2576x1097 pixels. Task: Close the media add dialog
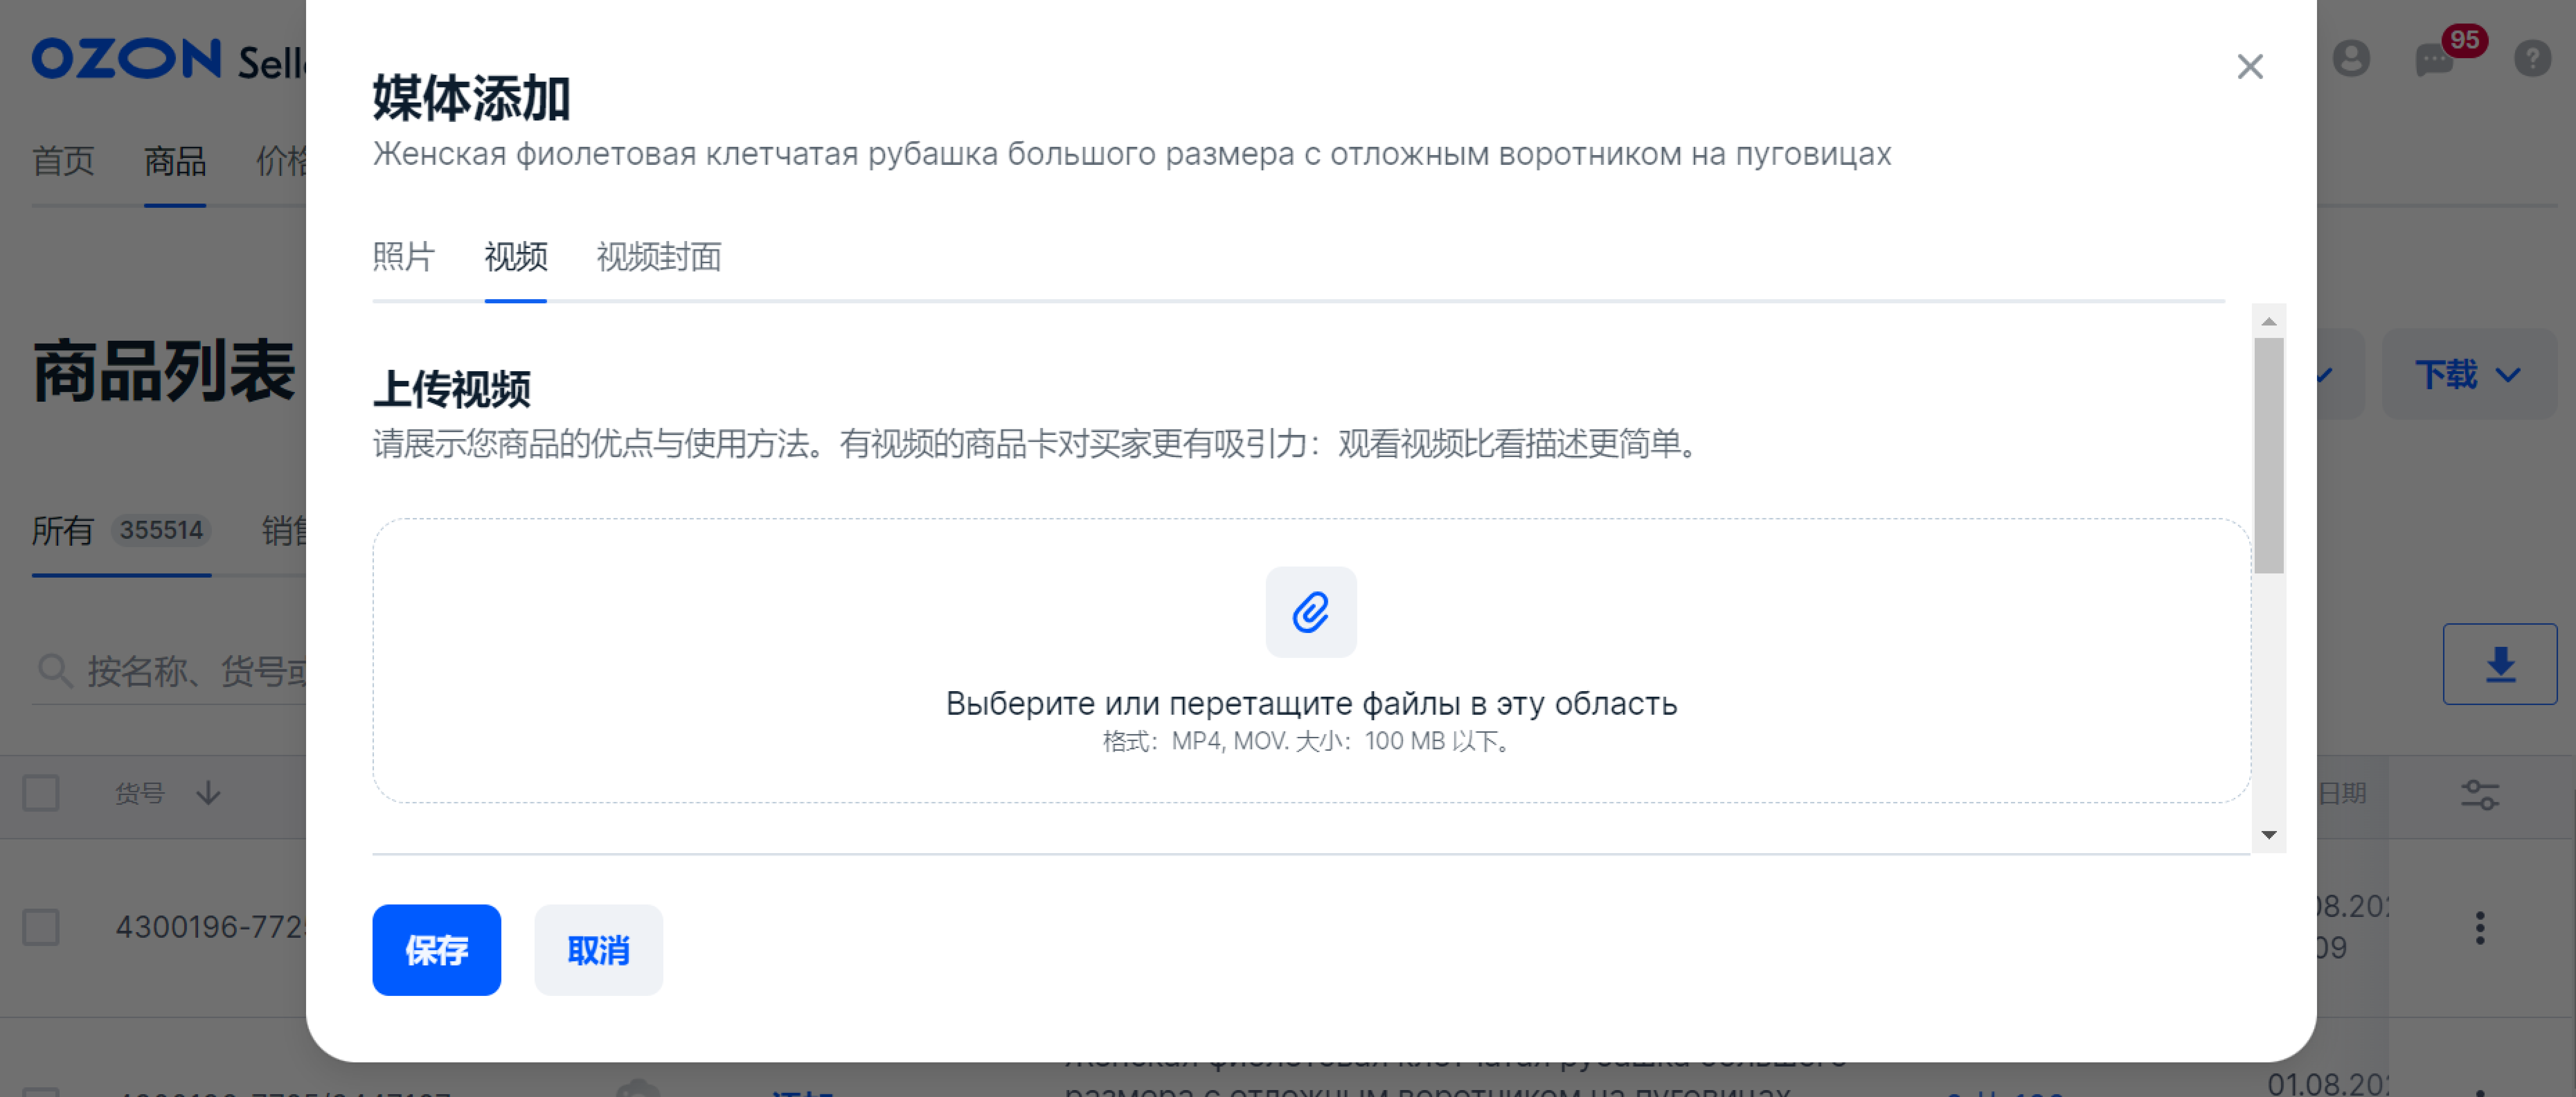tap(2249, 67)
